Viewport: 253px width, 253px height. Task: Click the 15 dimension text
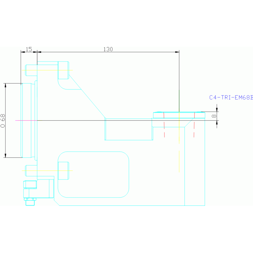[29, 49]
